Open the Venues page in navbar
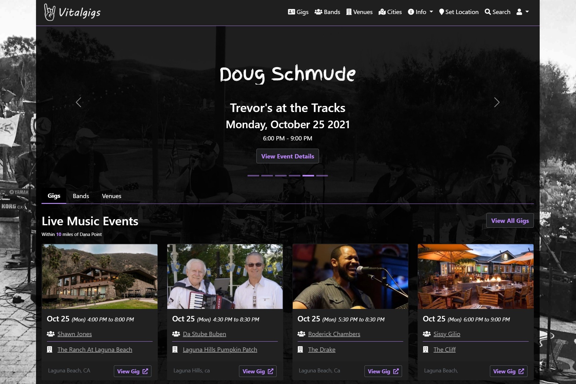Image resolution: width=576 pixels, height=384 pixels. click(x=359, y=12)
